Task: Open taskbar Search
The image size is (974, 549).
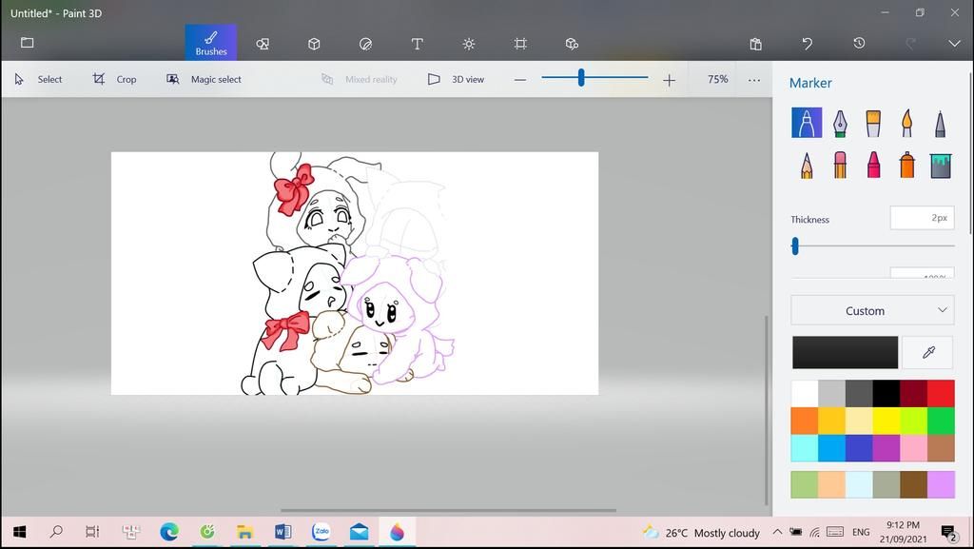Action: pyautogui.click(x=56, y=532)
